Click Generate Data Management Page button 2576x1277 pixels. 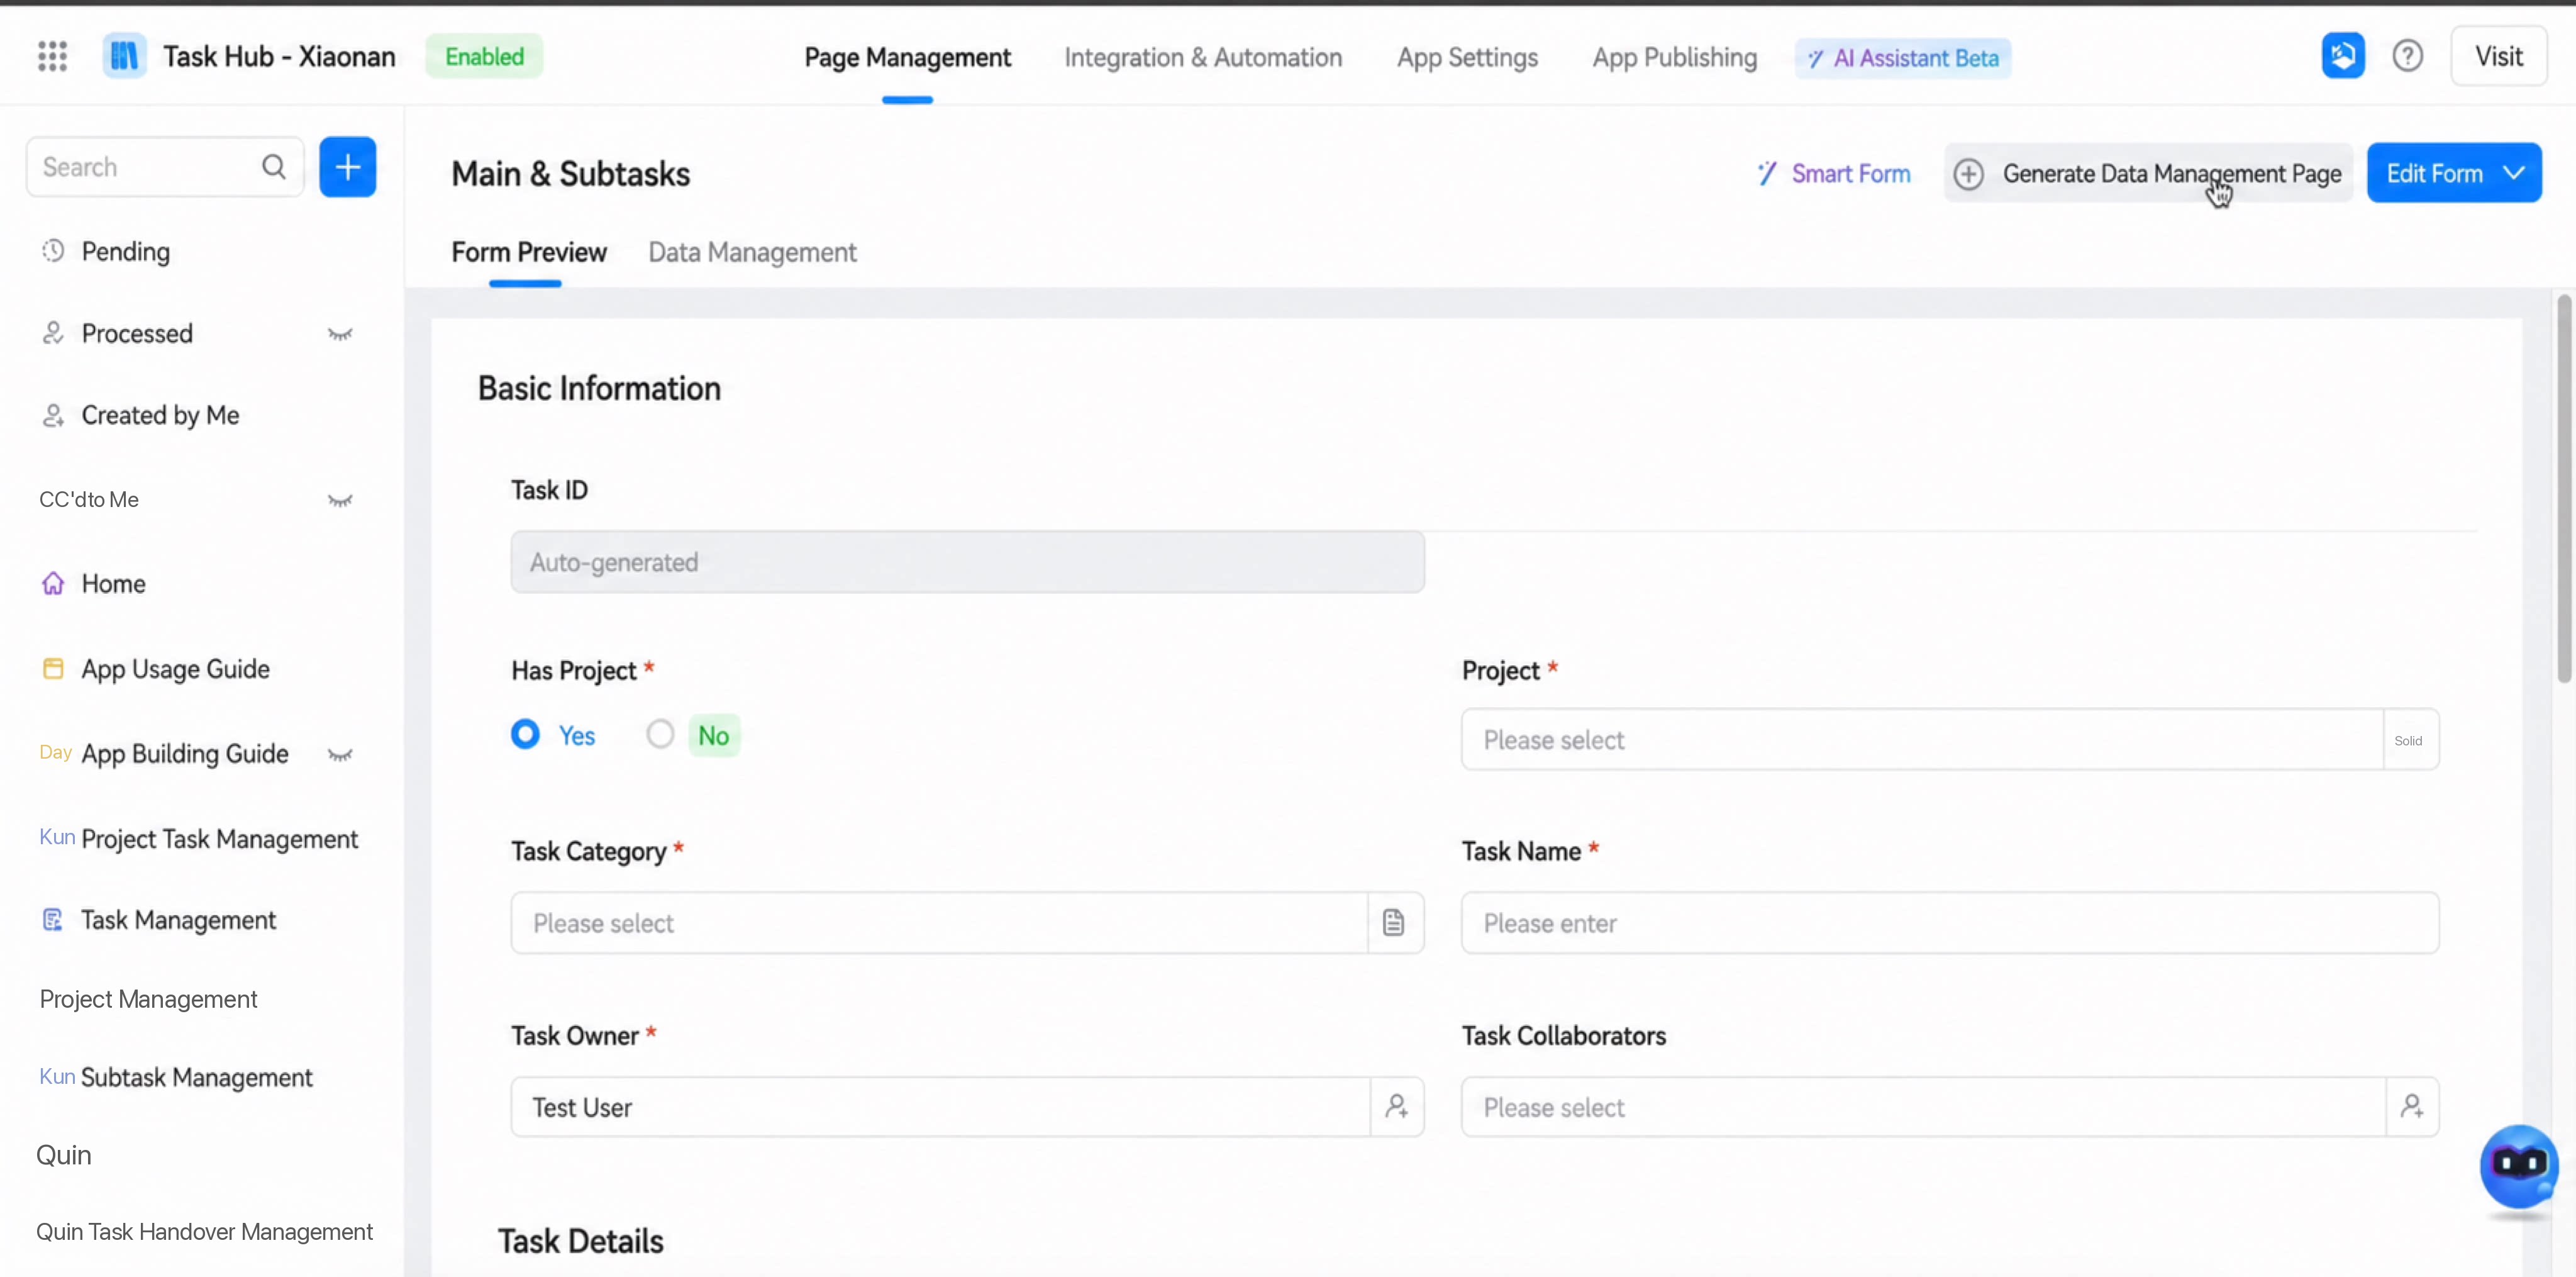(x=2148, y=173)
